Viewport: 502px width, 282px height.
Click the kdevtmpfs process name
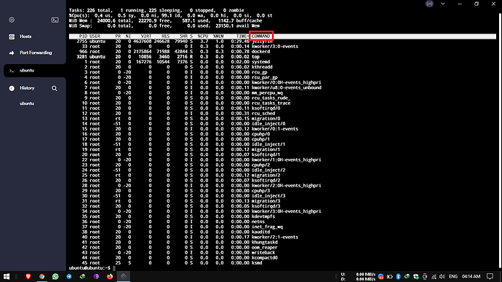coord(263,216)
